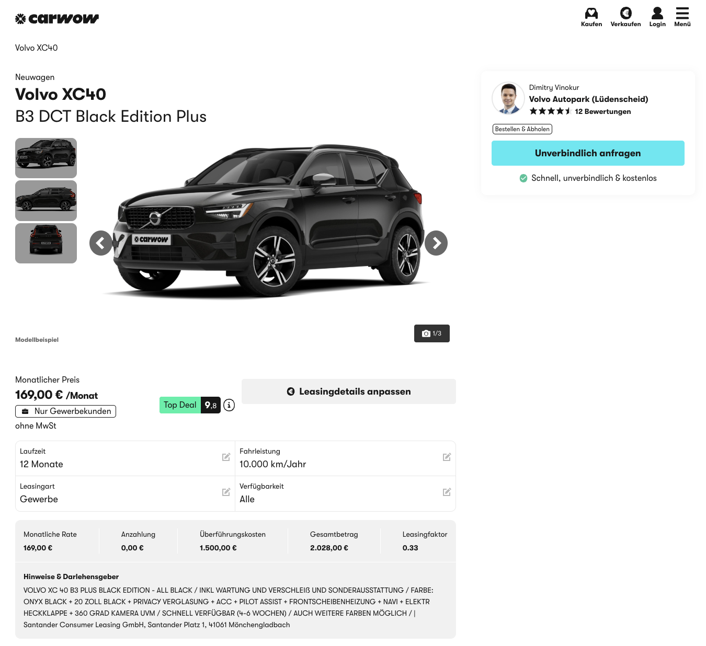
Task: Click the Volvo XC40 breadcrumb link
Action: [x=37, y=48]
